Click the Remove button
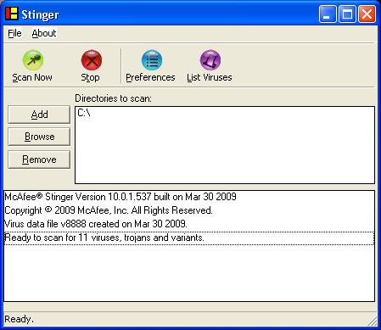381x330 pixels. tap(39, 159)
